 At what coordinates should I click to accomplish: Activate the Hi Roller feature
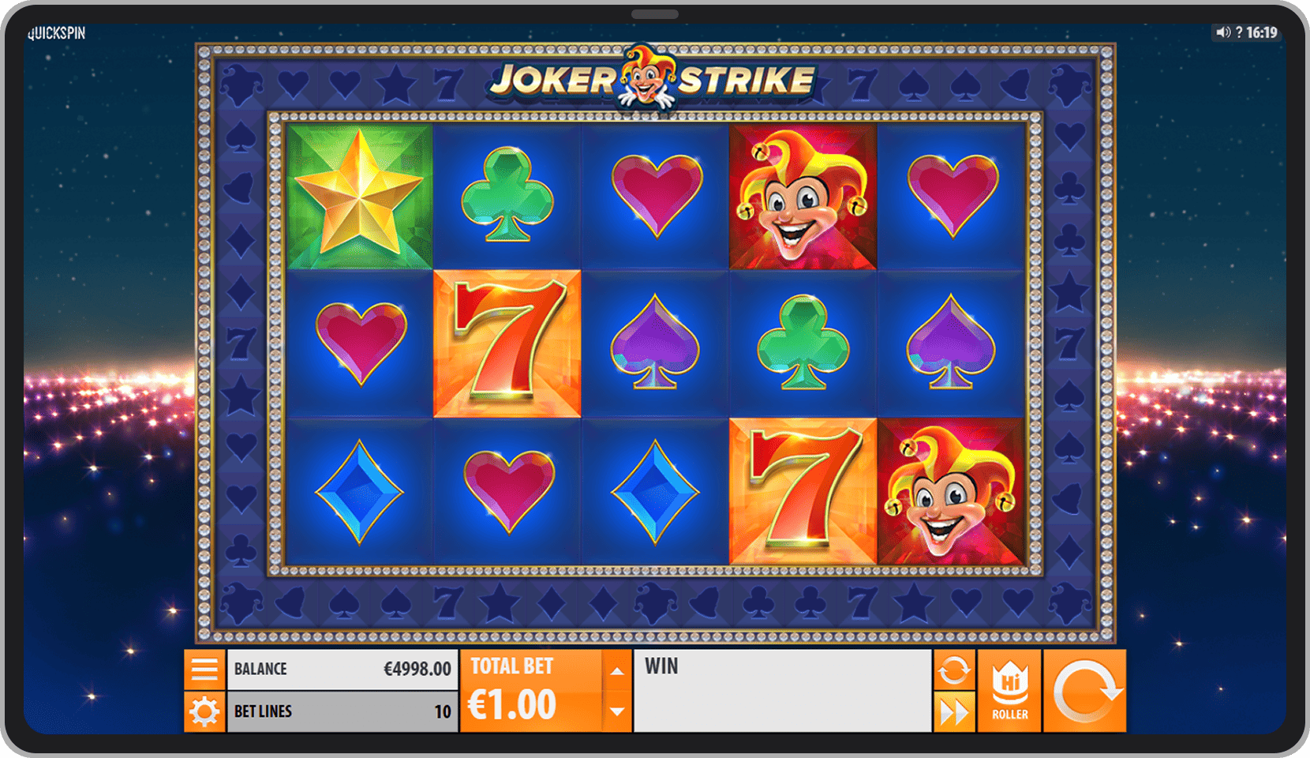[1009, 691]
